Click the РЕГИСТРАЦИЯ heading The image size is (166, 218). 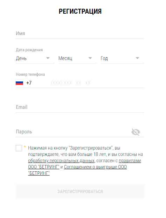(x=80, y=11)
